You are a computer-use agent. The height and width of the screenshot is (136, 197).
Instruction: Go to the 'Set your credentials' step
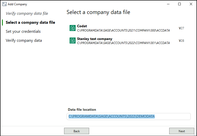click(x=23, y=31)
